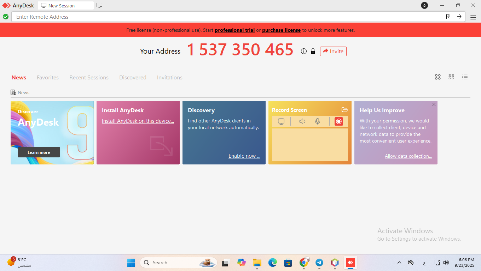The image size is (481, 271).
Task: Click the info icon beside your address
Action: pyautogui.click(x=303, y=51)
